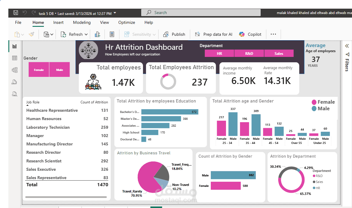Open the Table view

pos(14,58)
